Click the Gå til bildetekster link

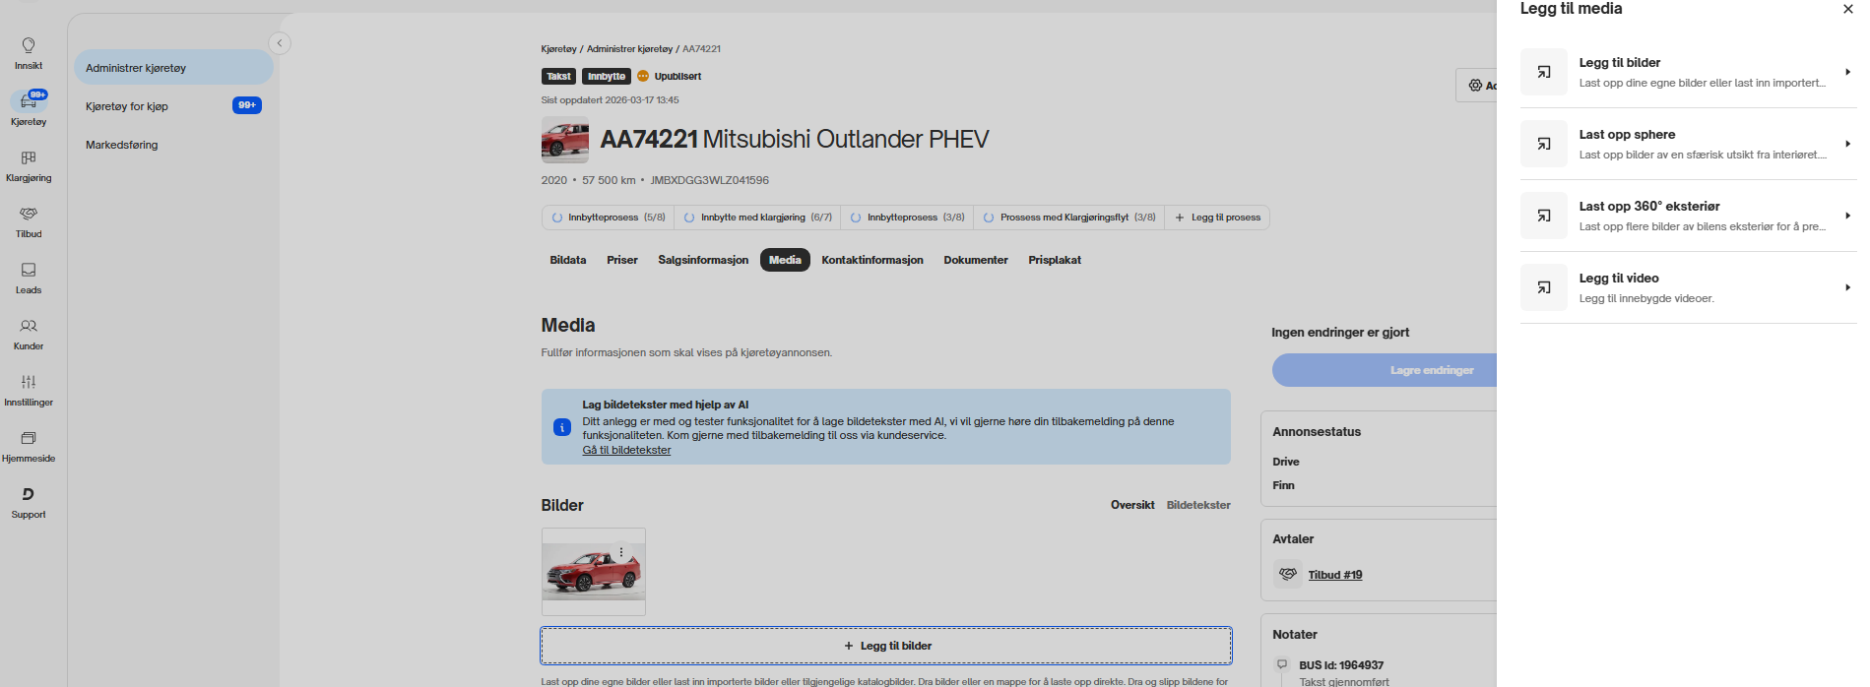coord(626,450)
